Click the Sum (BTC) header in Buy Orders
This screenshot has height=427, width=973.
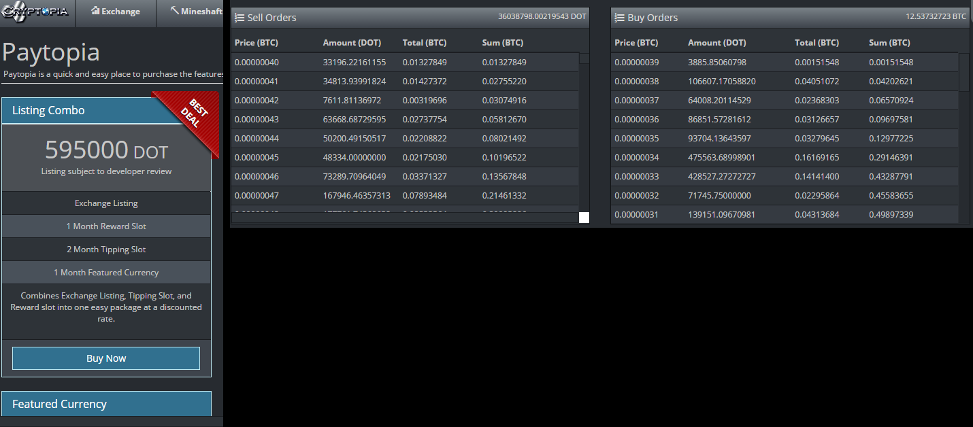pyautogui.click(x=889, y=43)
